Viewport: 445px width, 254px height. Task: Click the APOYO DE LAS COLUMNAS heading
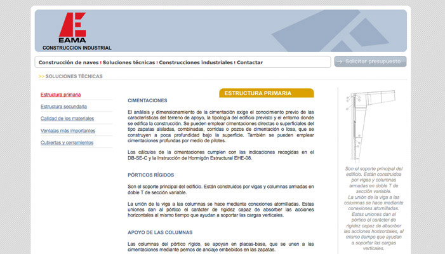[160, 232]
